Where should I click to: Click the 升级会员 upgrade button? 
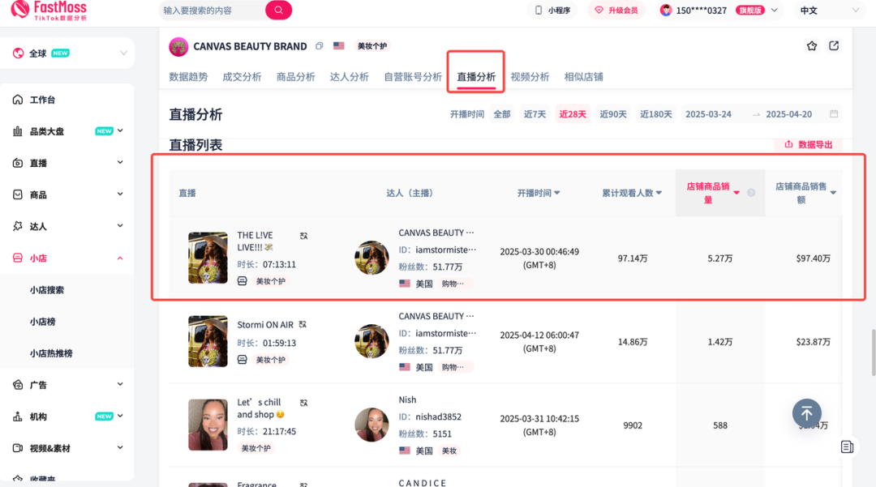616,11
